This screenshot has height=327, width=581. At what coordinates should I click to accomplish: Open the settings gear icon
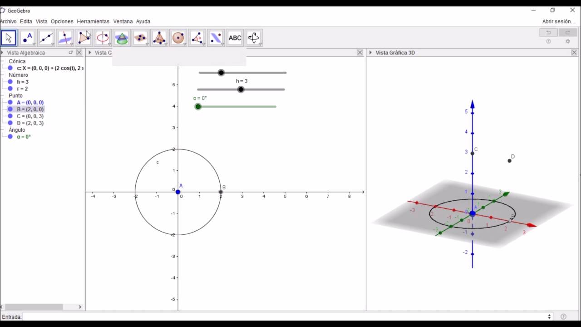[x=567, y=41]
